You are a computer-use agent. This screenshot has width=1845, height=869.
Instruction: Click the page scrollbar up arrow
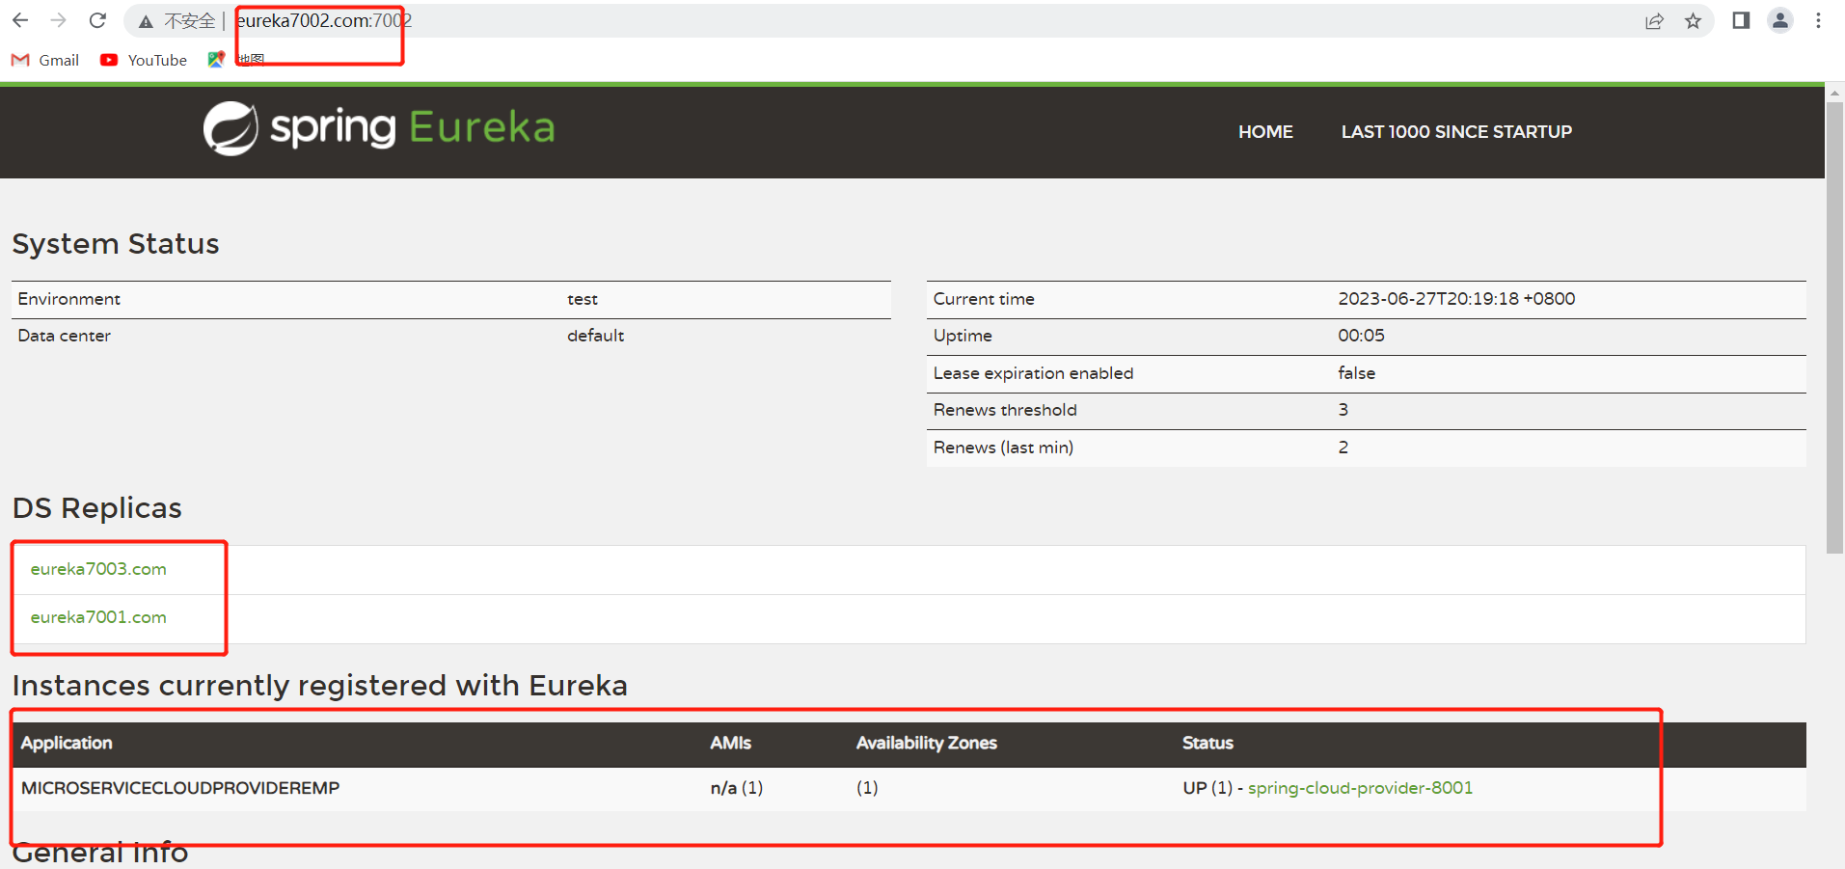tap(1834, 93)
